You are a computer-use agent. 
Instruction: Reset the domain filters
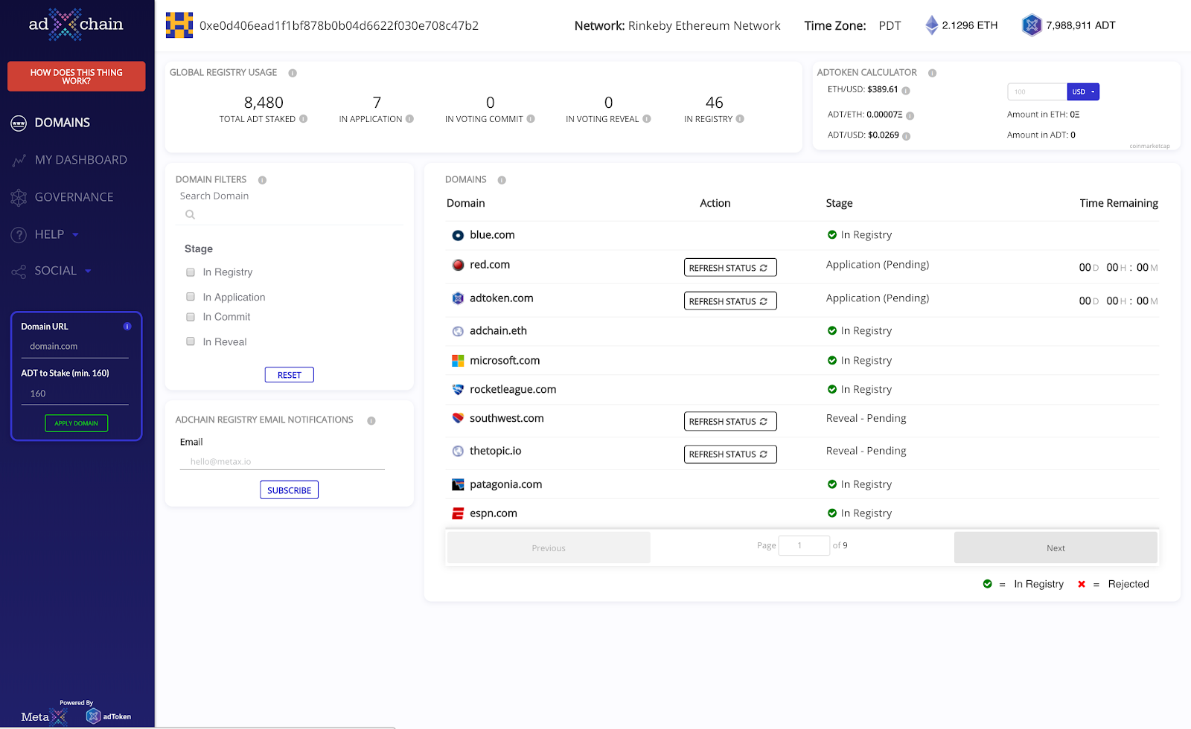click(x=289, y=375)
